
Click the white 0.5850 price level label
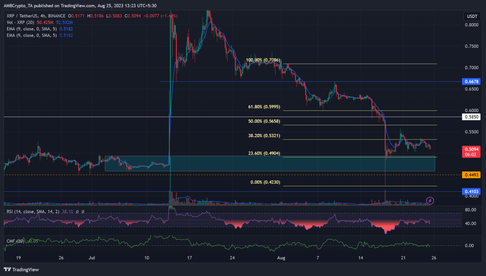[471, 117]
